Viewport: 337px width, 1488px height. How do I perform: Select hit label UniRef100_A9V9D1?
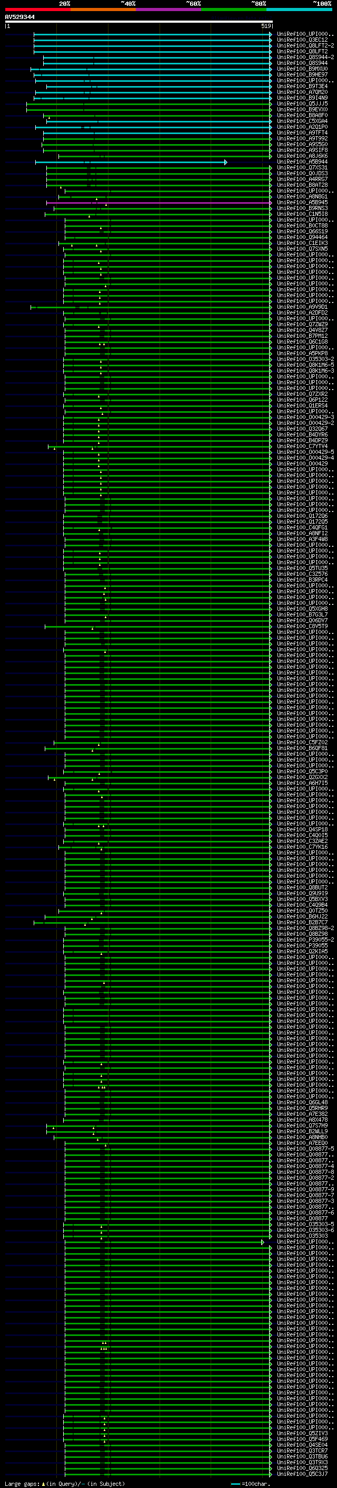(302, 307)
